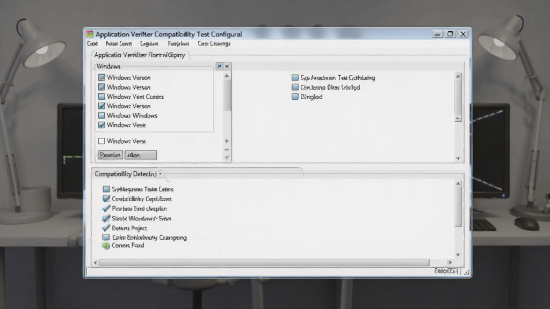This screenshot has width=550, height=309.
Task: Uncheck the Windows Vesk checkbox
Action: pyautogui.click(x=102, y=125)
